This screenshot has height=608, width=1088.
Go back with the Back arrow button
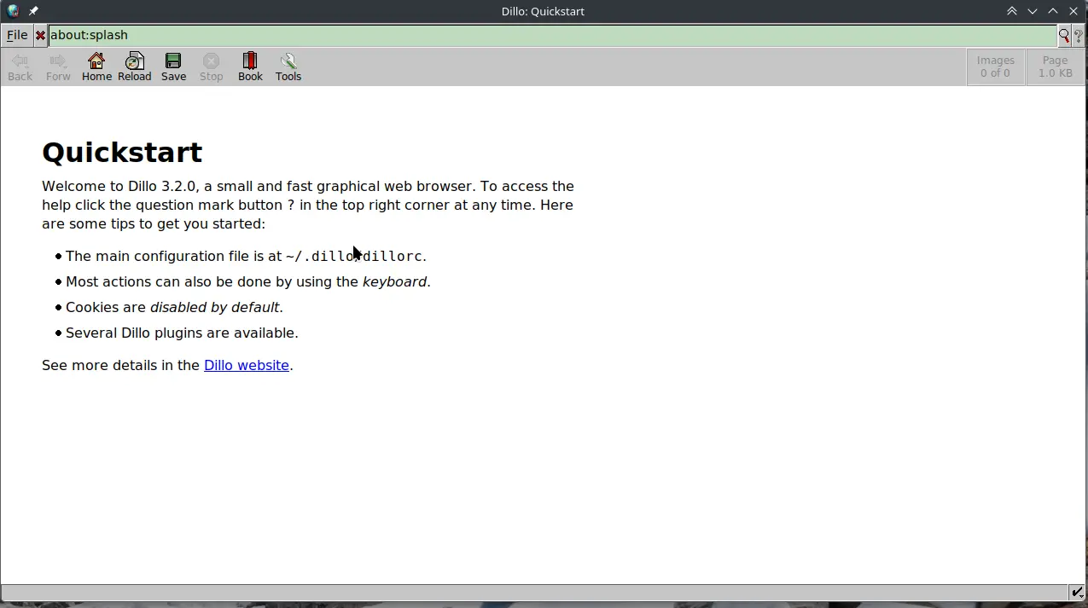coord(20,67)
